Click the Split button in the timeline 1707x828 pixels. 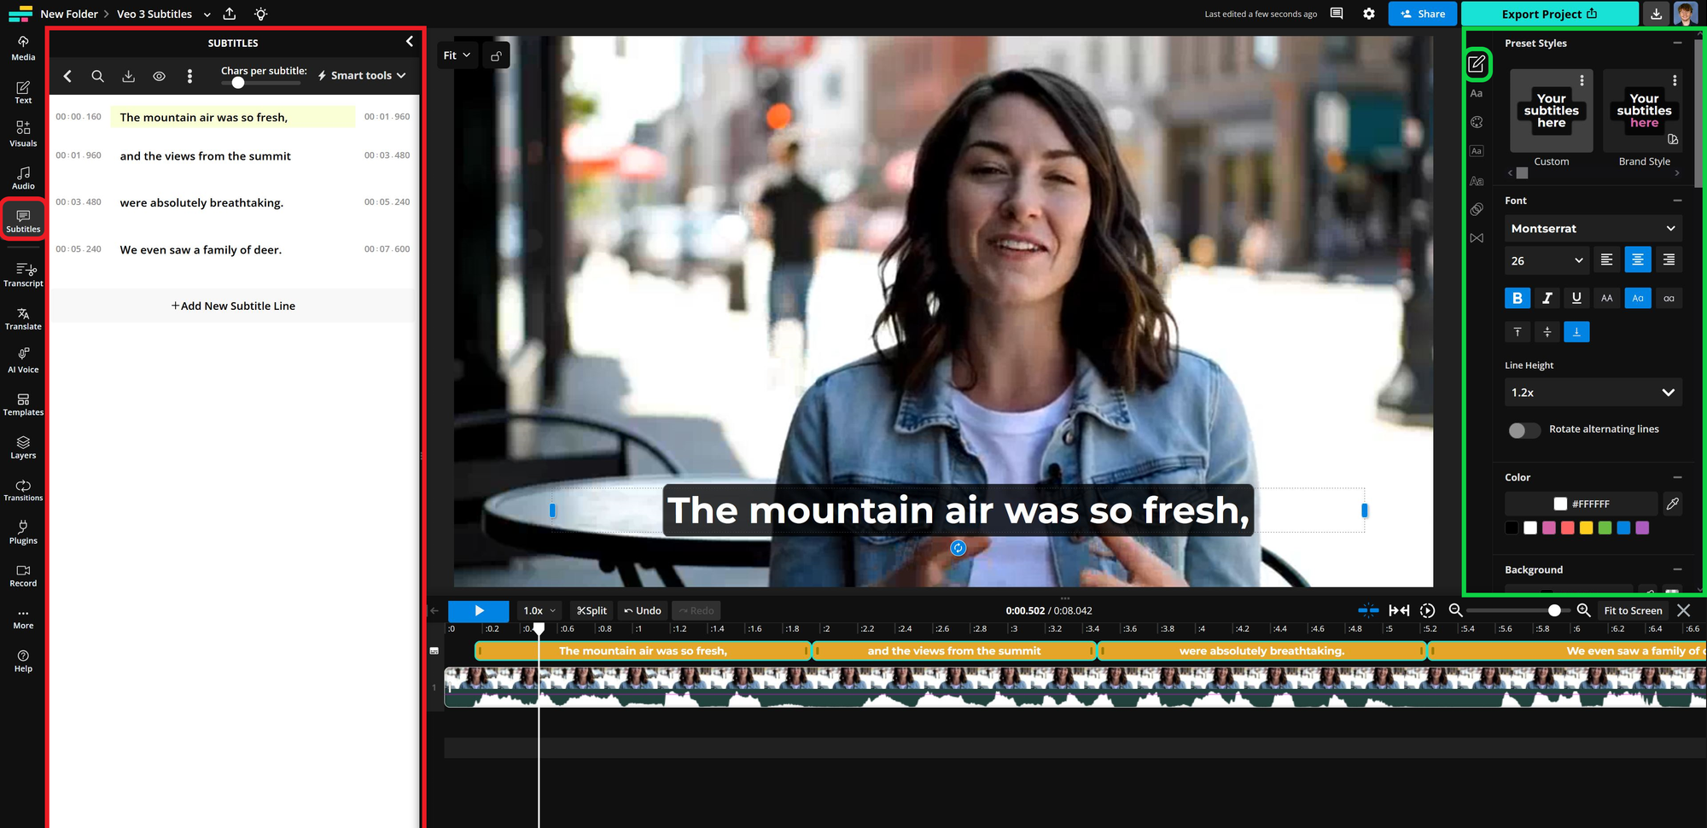(591, 610)
